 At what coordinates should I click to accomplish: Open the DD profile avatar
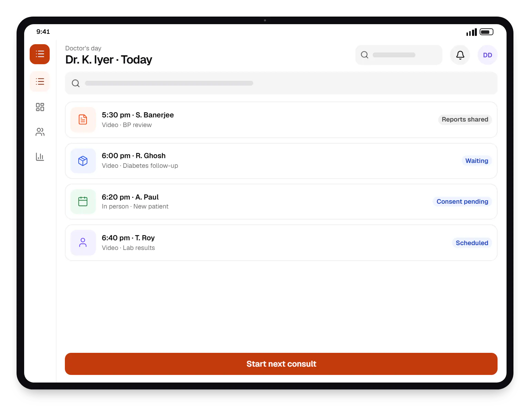click(x=488, y=55)
